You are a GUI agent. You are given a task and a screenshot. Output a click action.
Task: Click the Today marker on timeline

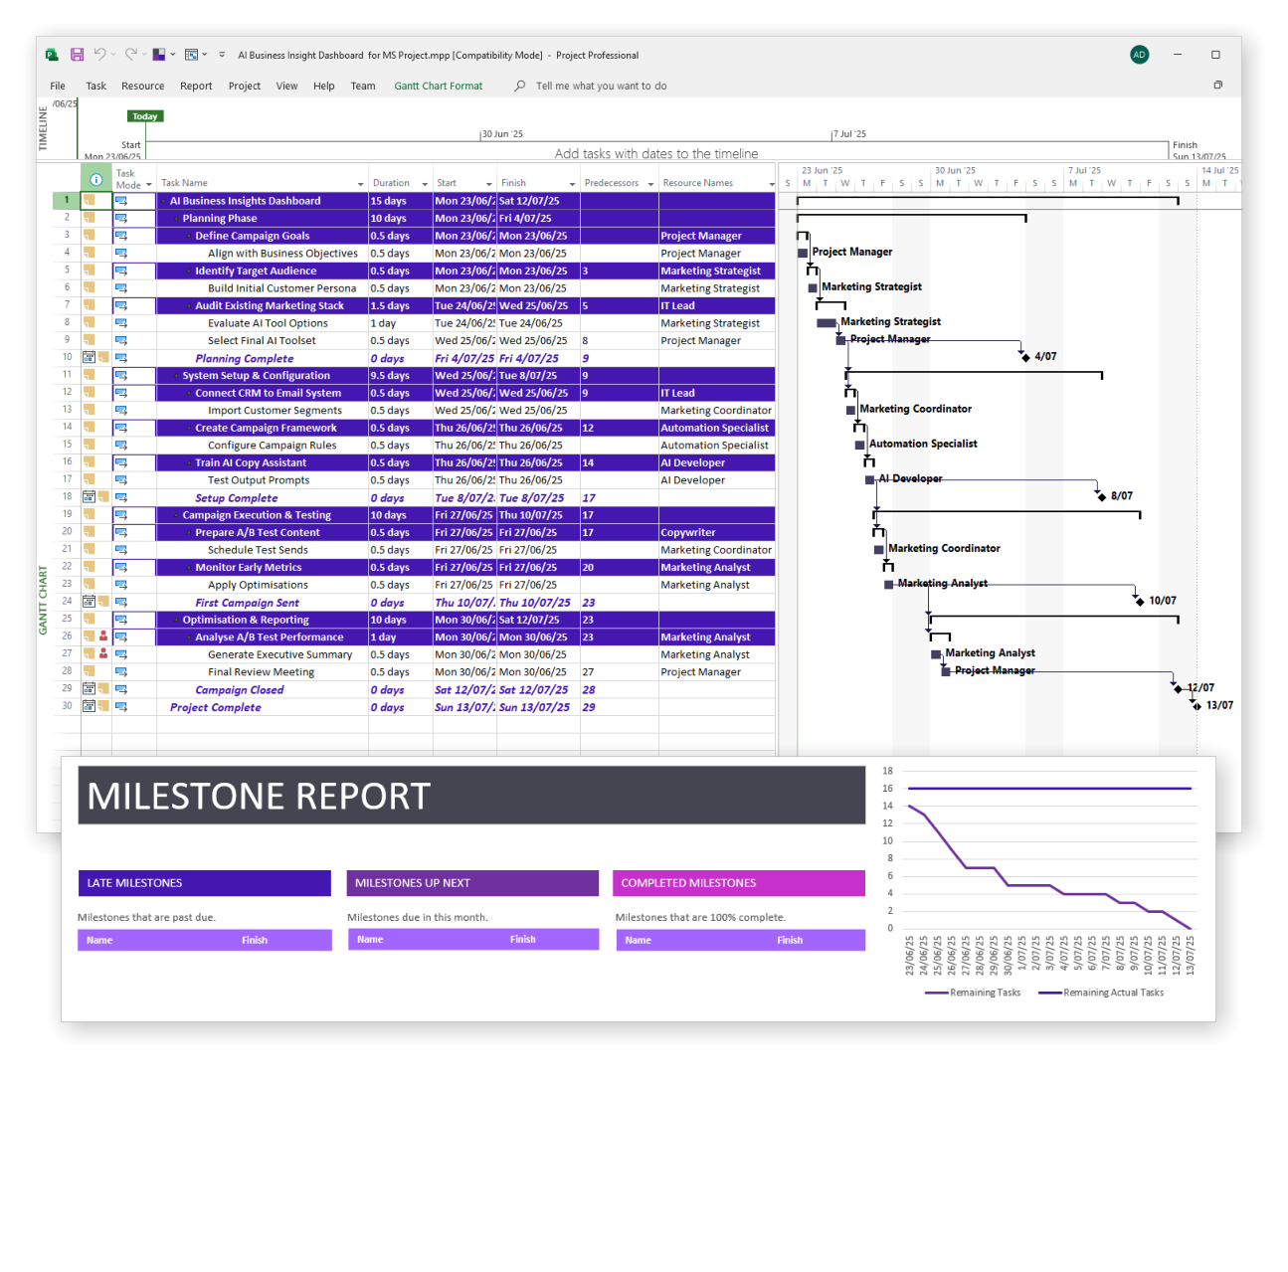(145, 116)
